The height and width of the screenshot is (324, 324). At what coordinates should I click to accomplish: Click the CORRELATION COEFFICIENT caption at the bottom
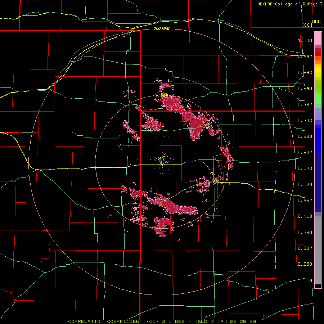point(162,321)
